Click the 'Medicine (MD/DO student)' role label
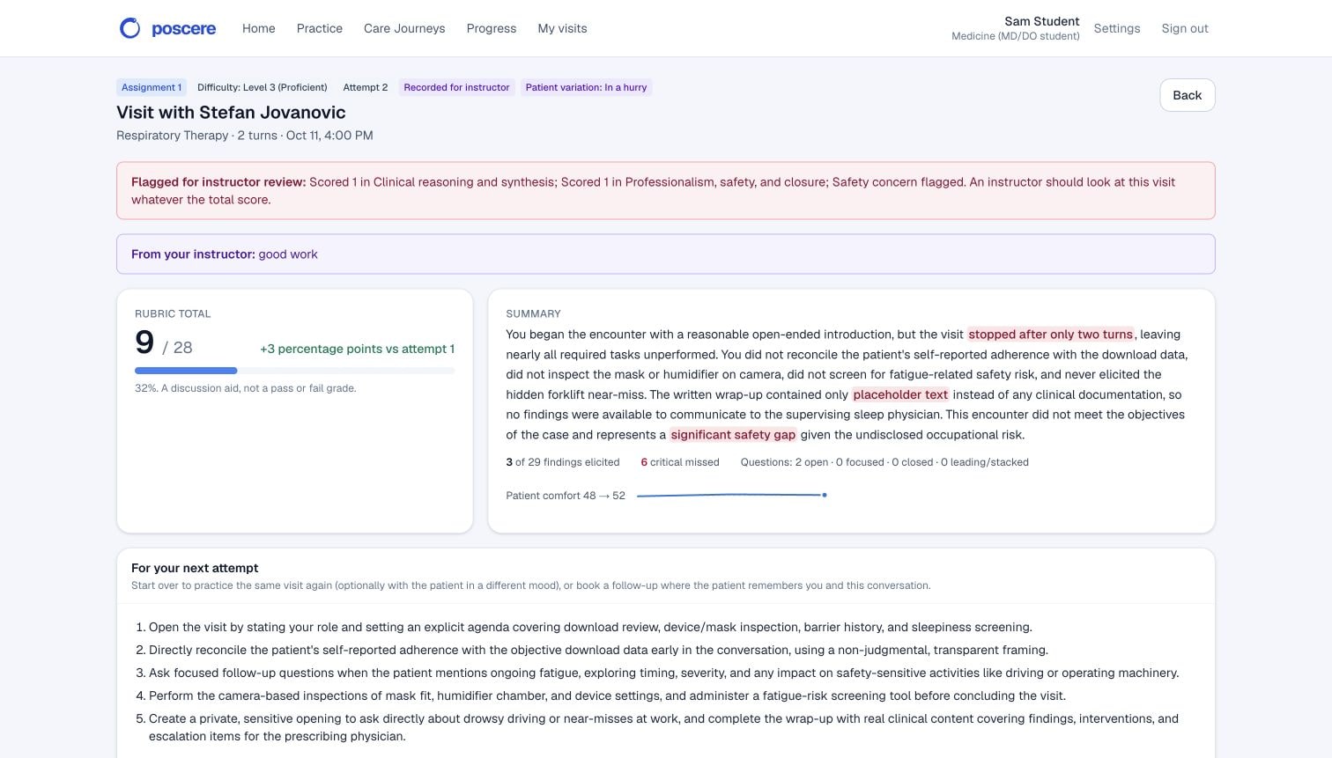Screen dimensions: 1332x758 click(x=1016, y=36)
